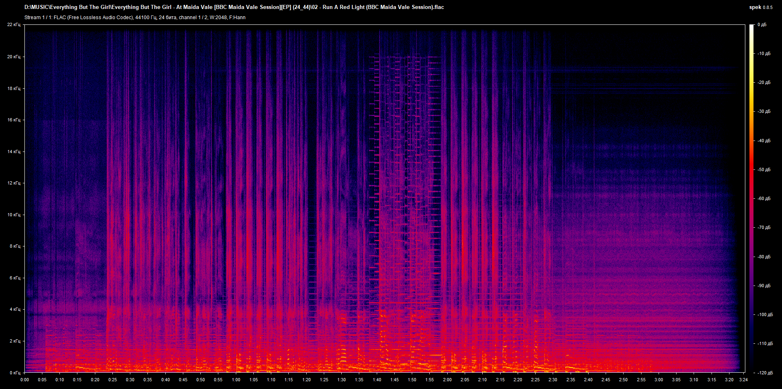
Task: Click the 0 дБ label on color scale
Action: point(762,25)
